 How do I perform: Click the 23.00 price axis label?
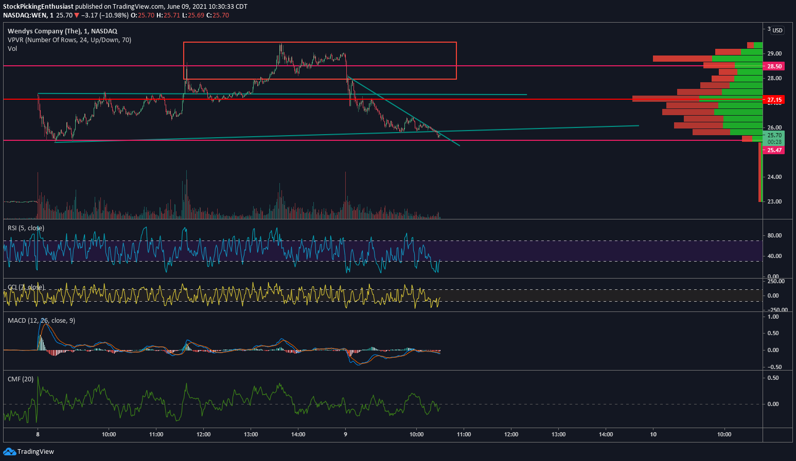pos(774,201)
